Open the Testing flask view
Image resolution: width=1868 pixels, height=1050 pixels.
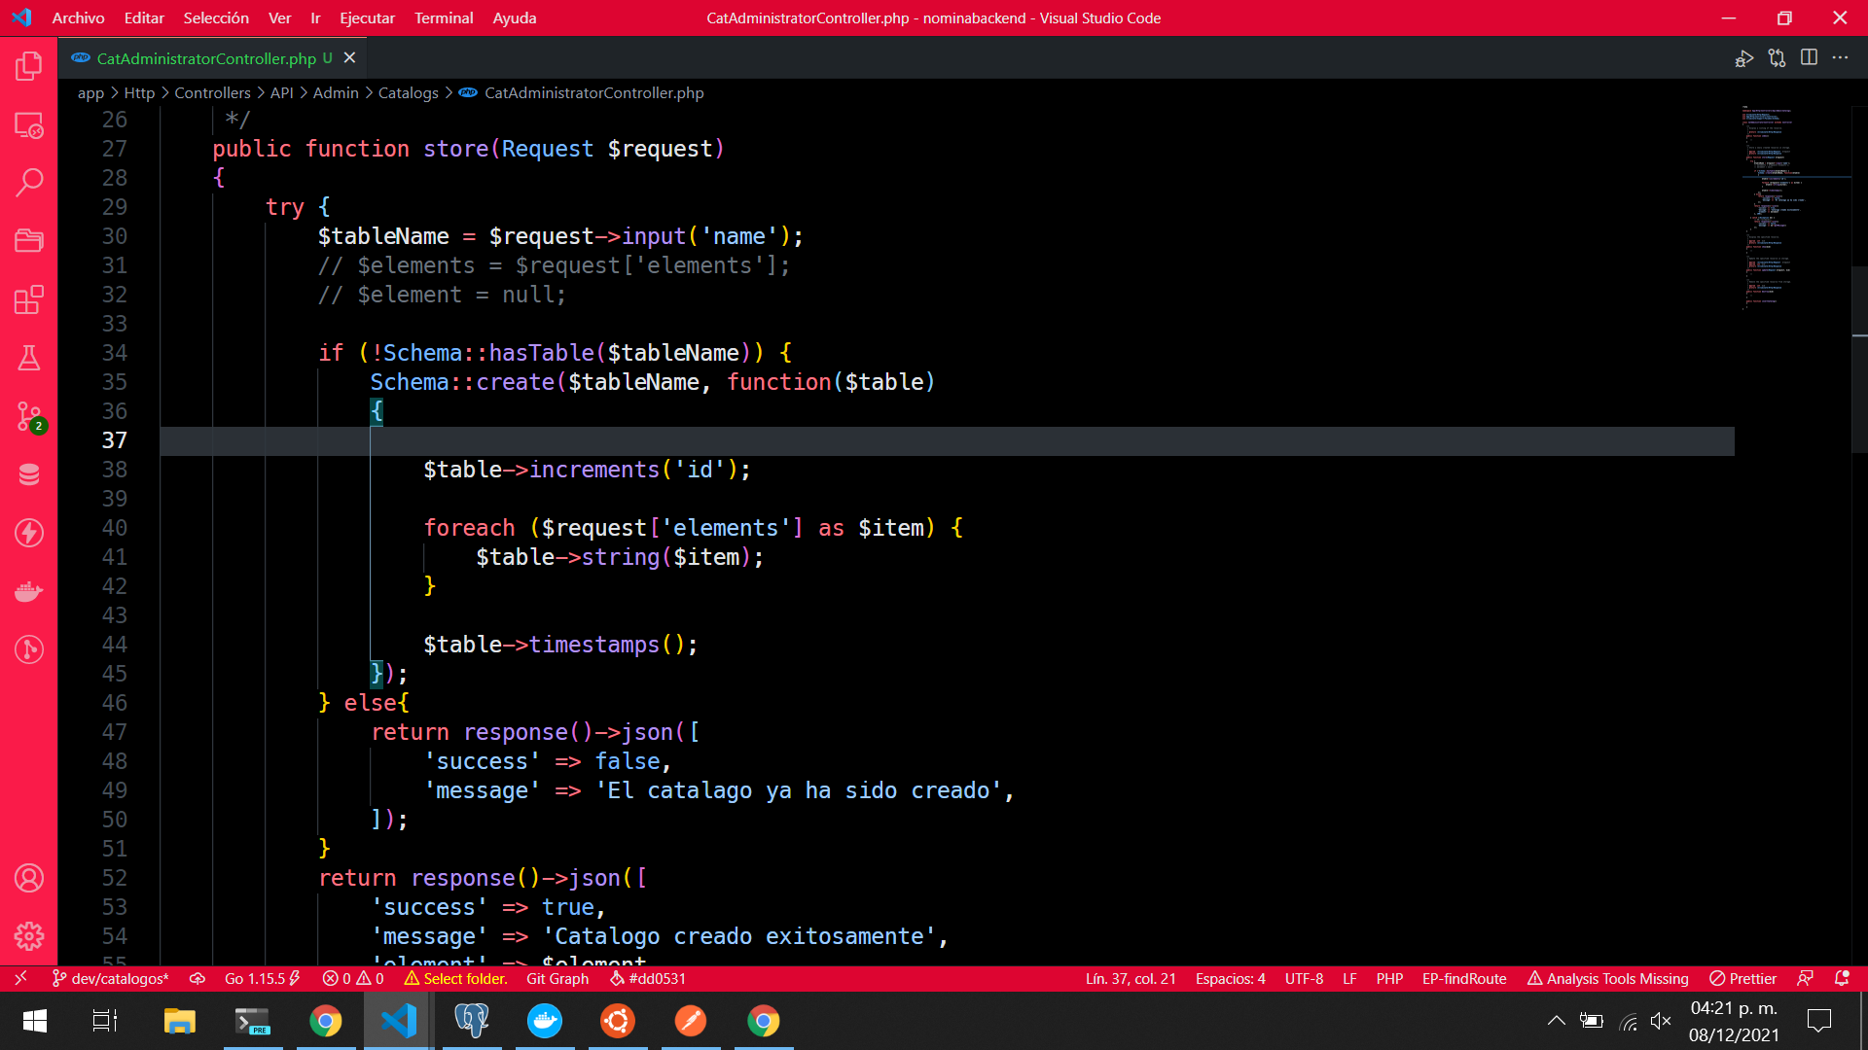coord(29,358)
